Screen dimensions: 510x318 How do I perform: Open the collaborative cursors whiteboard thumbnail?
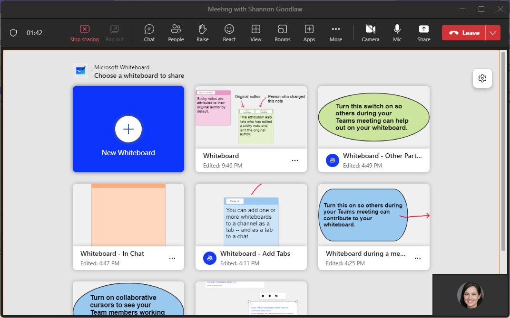(x=128, y=299)
